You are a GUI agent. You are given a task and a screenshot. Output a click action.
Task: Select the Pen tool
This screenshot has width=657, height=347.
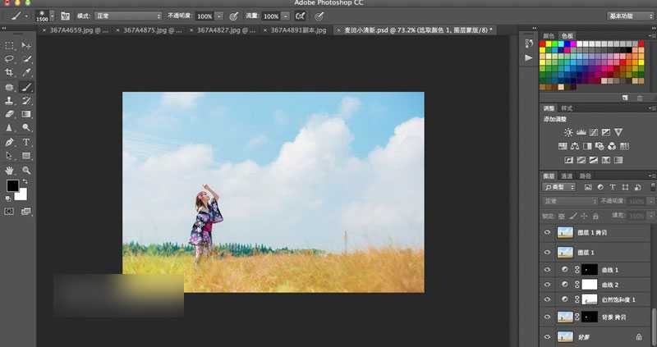tap(10, 142)
